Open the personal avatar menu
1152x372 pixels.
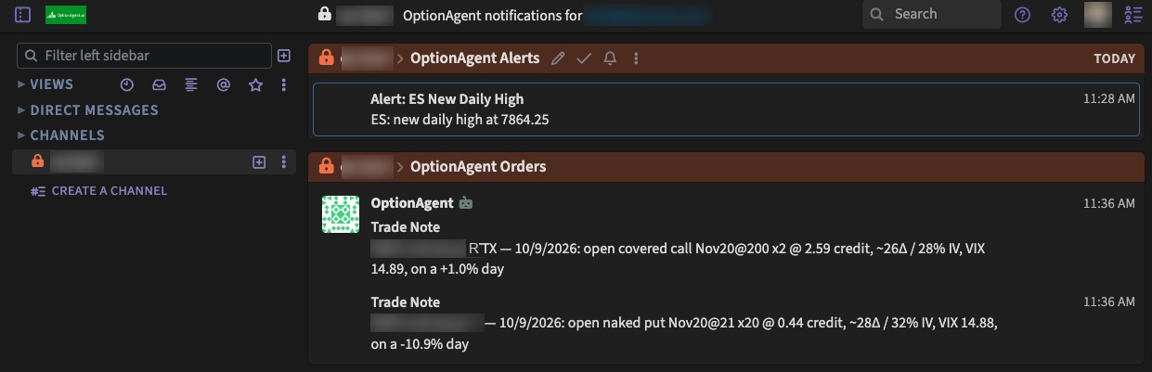1098,15
